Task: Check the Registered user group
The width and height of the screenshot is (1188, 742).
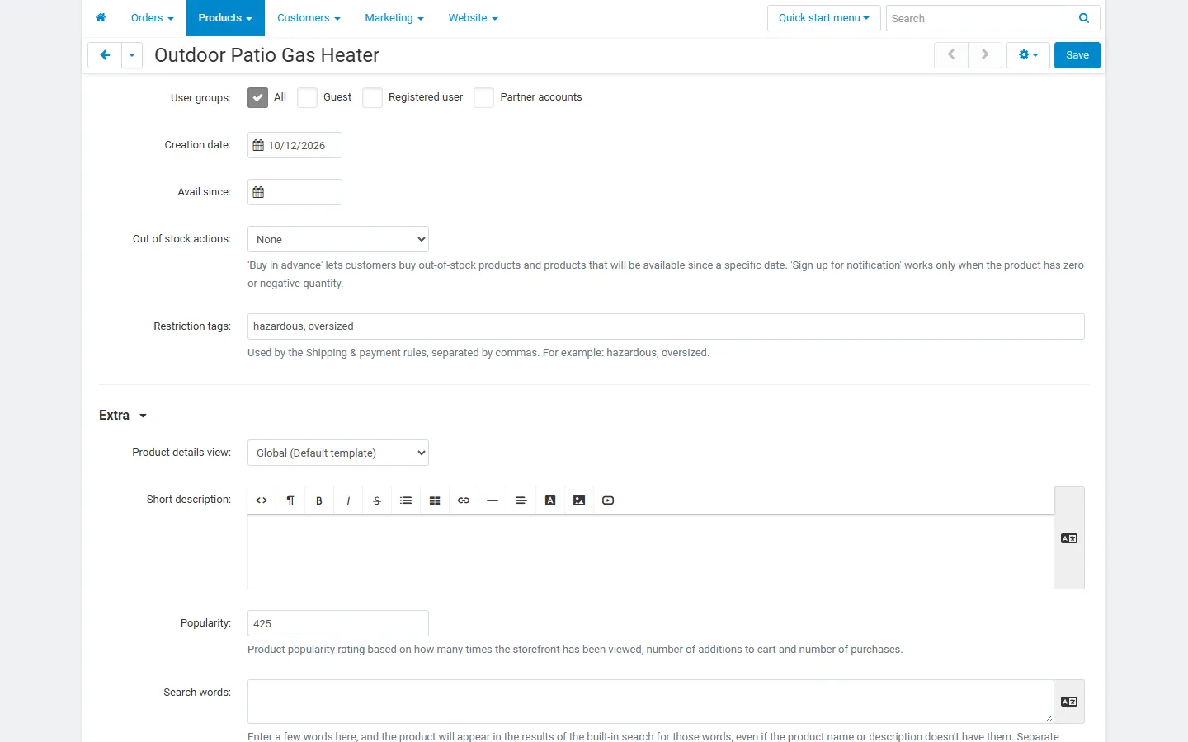Action: [372, 97]
